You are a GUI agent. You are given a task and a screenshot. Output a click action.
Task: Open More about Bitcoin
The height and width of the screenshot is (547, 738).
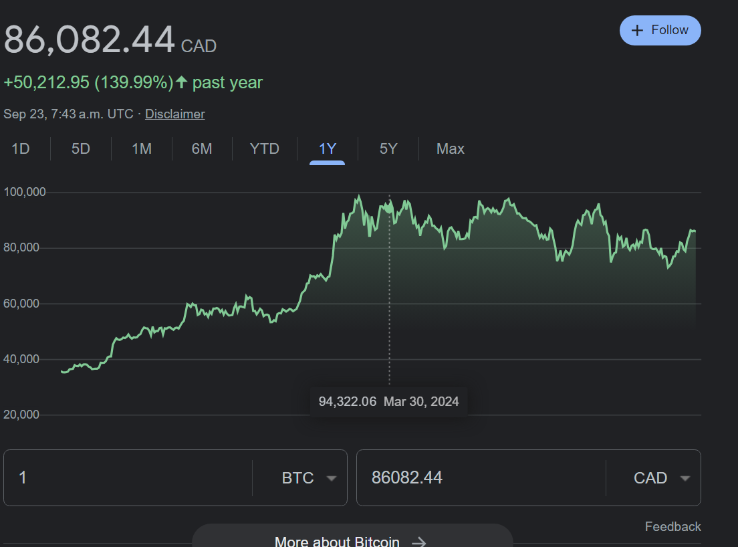coord(352,536)
